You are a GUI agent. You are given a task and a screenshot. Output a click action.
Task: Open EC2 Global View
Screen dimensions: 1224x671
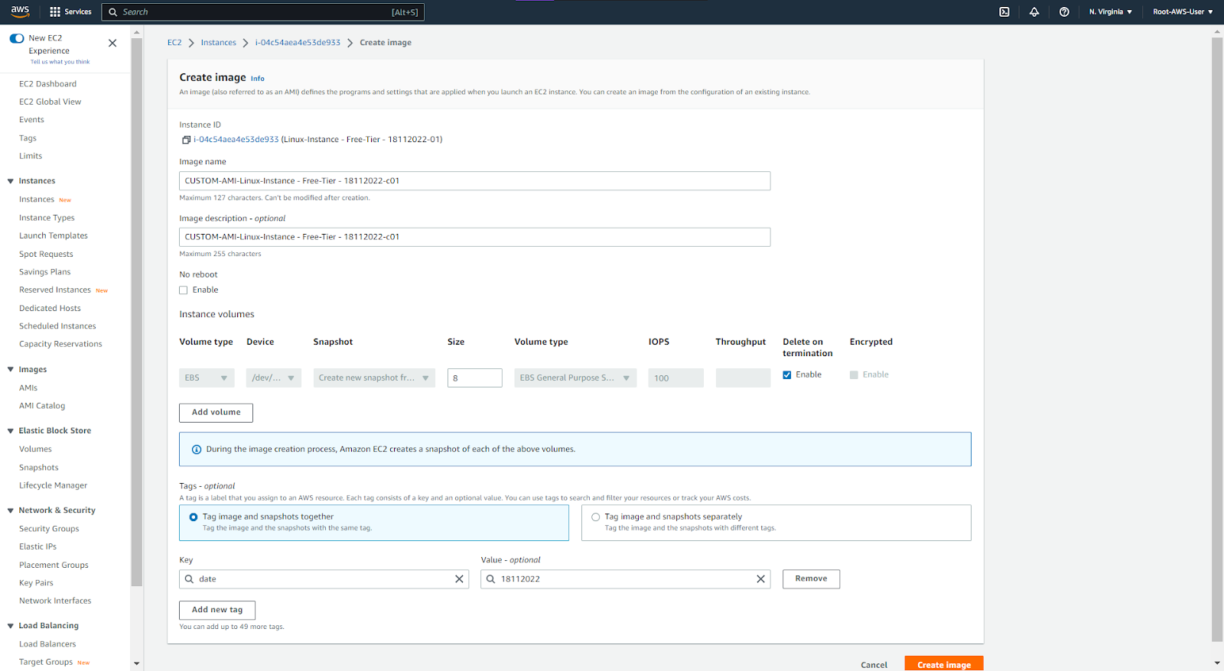pyautogui.click(x=50, y=102)
